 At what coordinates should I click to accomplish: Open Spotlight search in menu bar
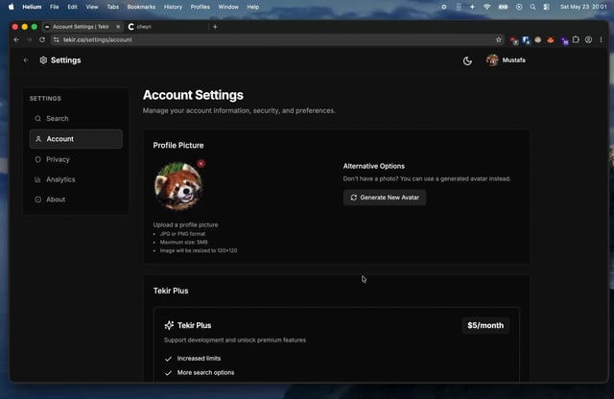(532, 7)
